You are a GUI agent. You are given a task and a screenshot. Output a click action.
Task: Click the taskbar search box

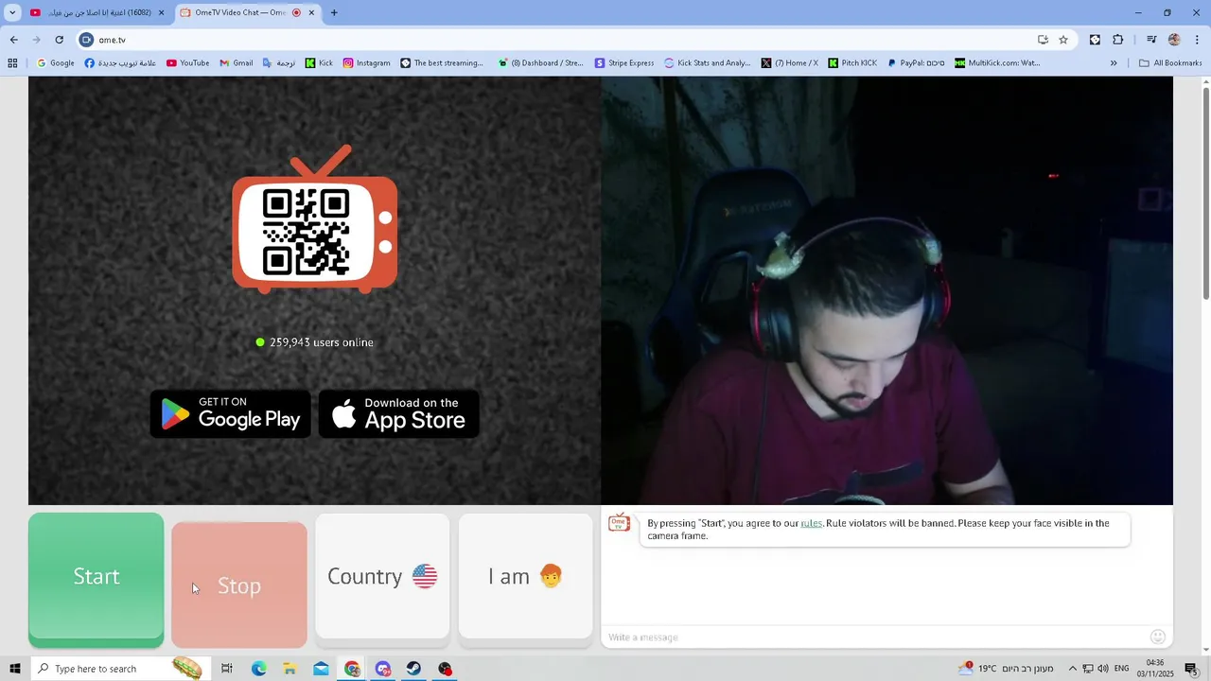tap(119, 669)
